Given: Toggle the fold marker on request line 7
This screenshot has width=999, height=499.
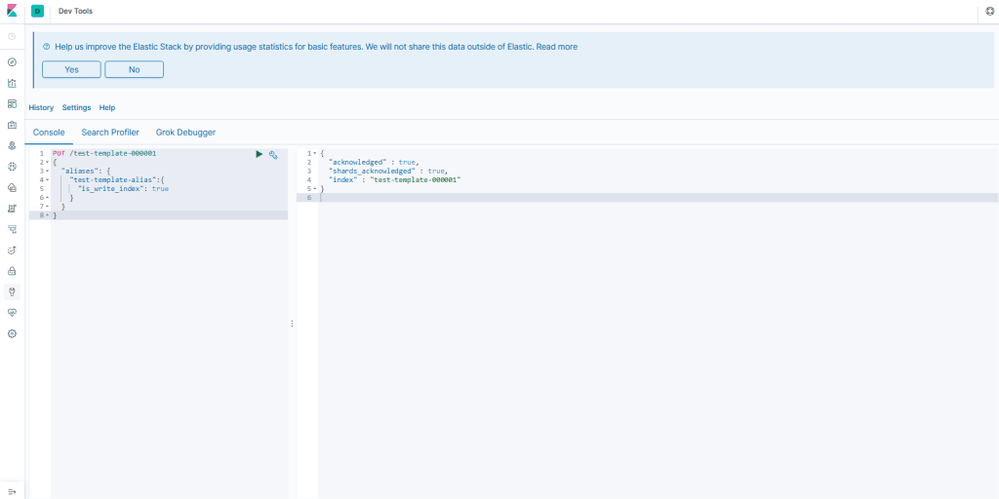Looking at the screenshot, I should click(48, 207).
